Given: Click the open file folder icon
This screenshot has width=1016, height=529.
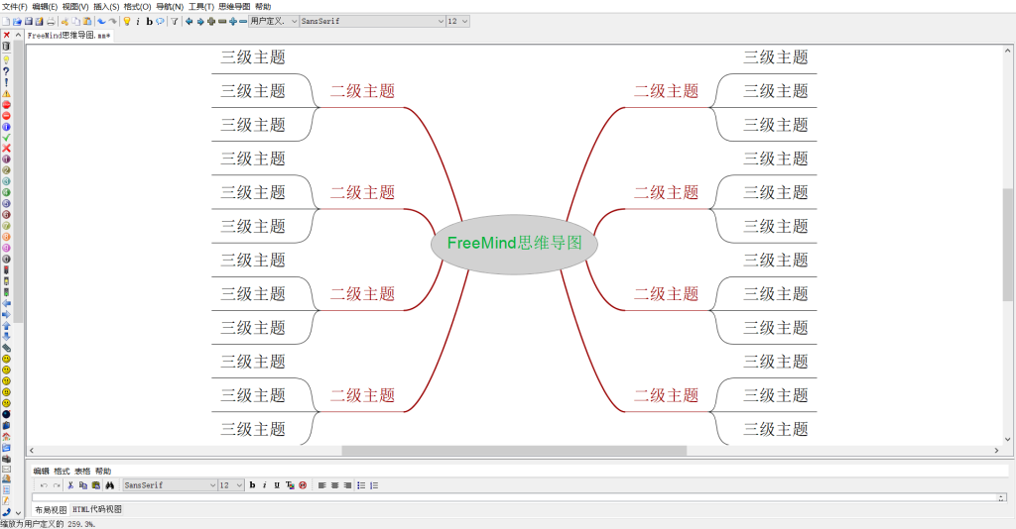Looking at the screenshot, I should [18, 22].
